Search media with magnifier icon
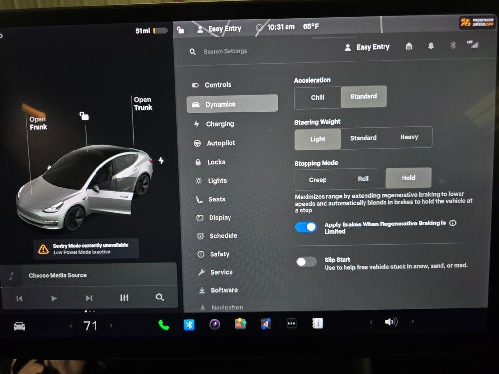This screenshot has width=499, height=374. click(x=160, y=298)
